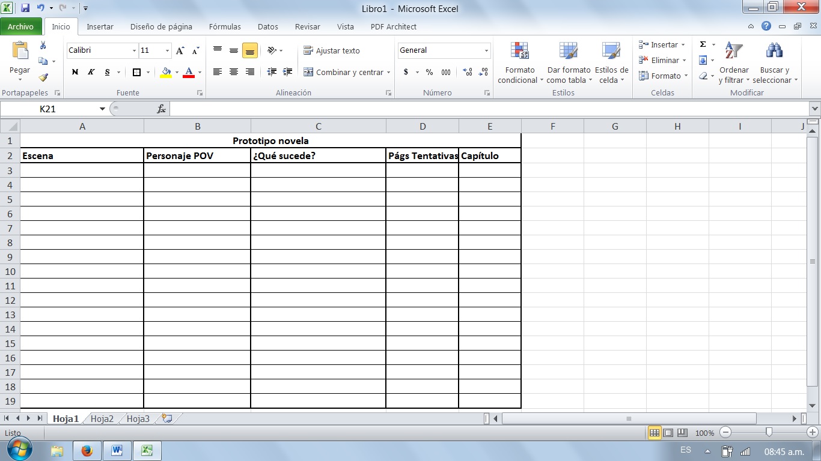Switch to the Datos tab
821x461 pixels.
click(x=268, y=26)
